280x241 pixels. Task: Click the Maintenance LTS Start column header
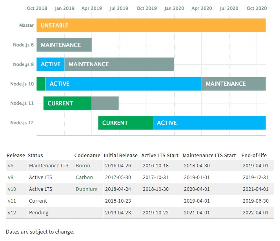[x=209, y=155]
